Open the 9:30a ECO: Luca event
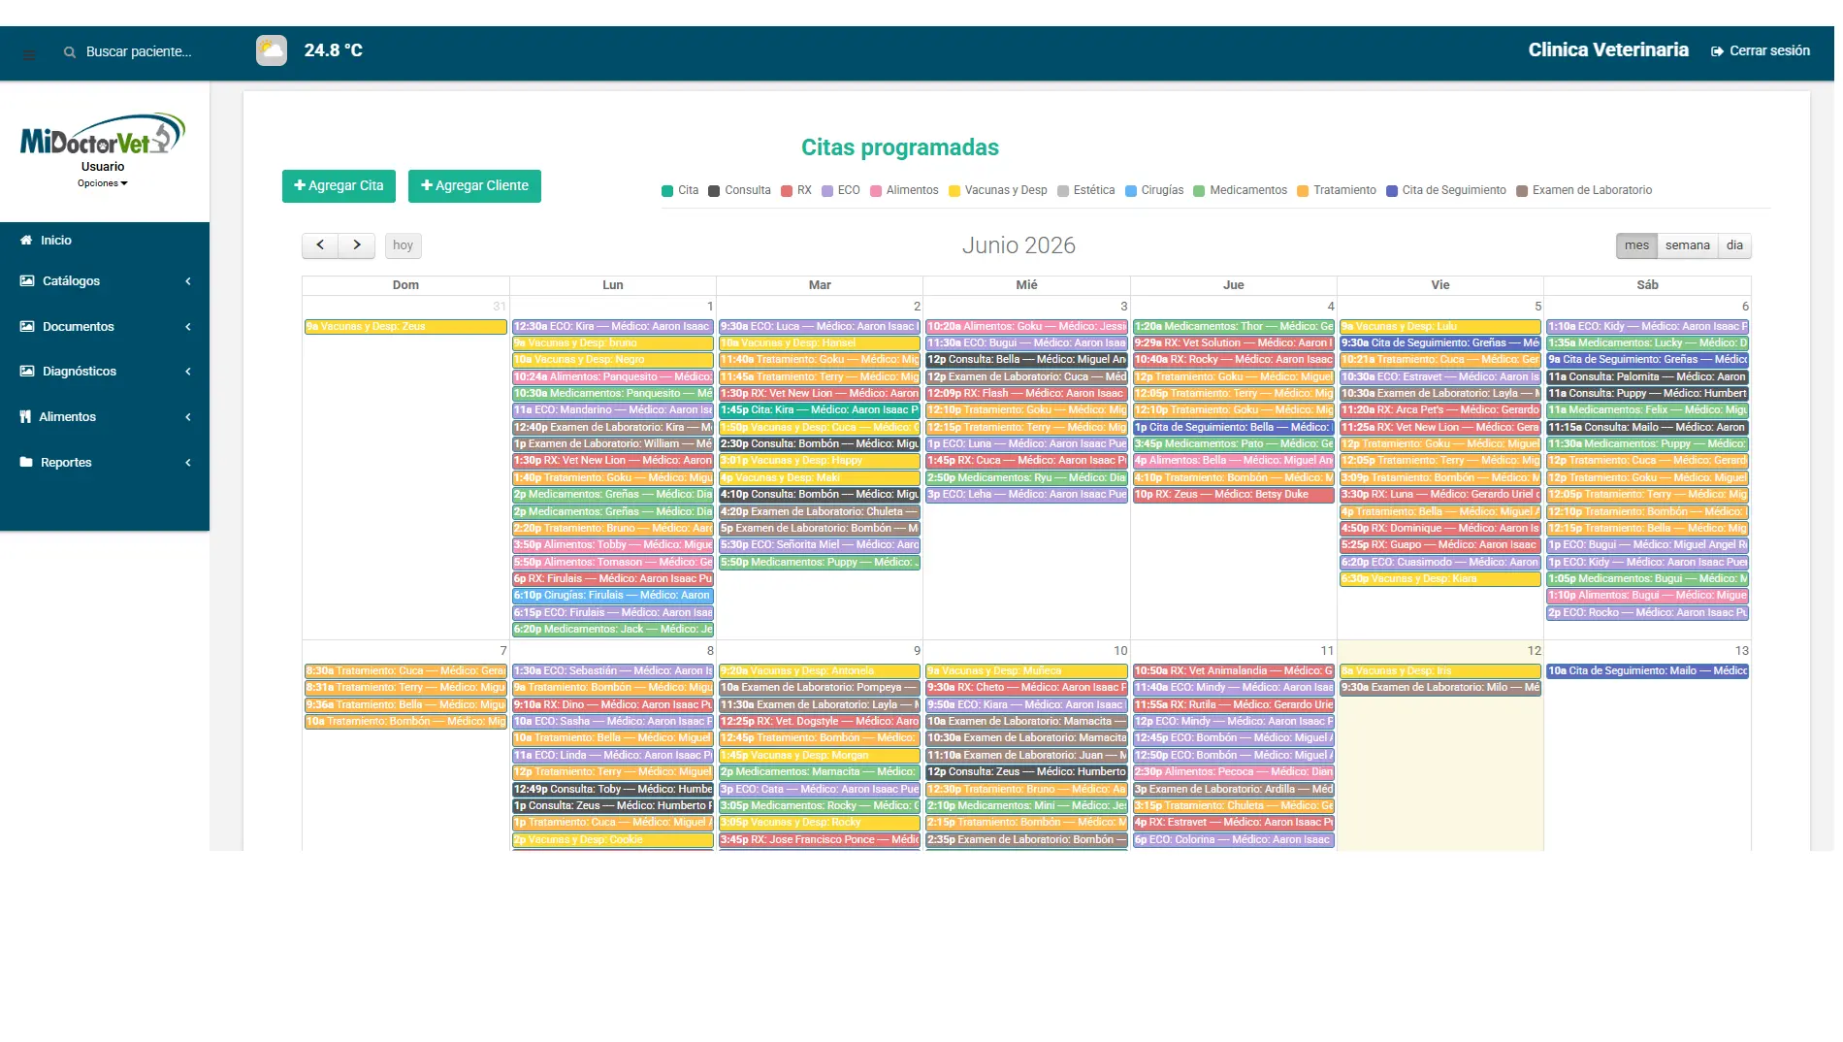The image size is (1843, 1042). 820,327
